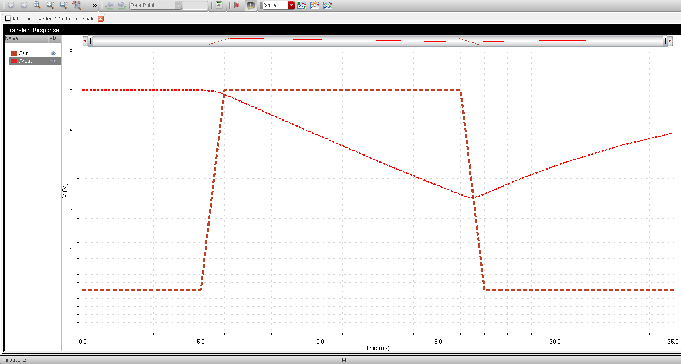Click the left handle of overview slider

coord(90,41)
